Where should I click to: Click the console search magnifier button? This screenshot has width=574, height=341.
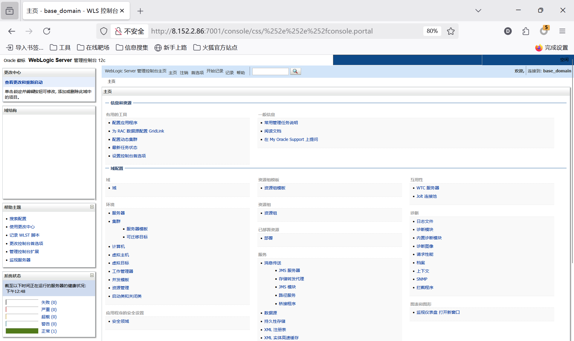[295, 71]
